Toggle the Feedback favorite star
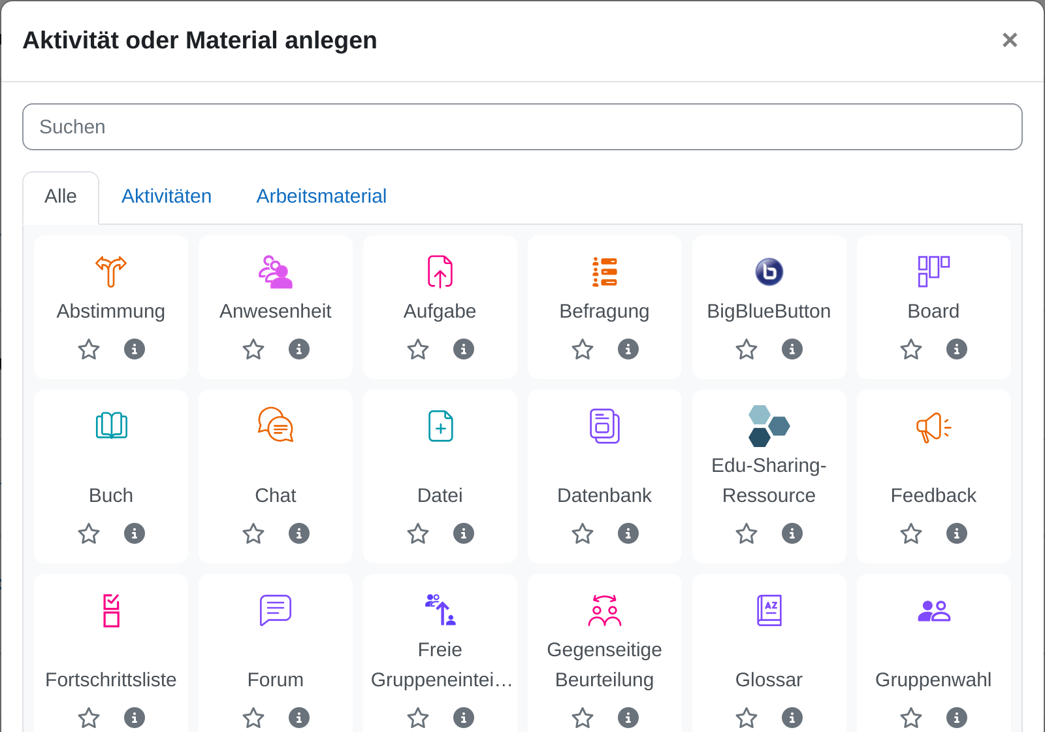The width and height of the screenshot is (1045, 732). [911, 534]
